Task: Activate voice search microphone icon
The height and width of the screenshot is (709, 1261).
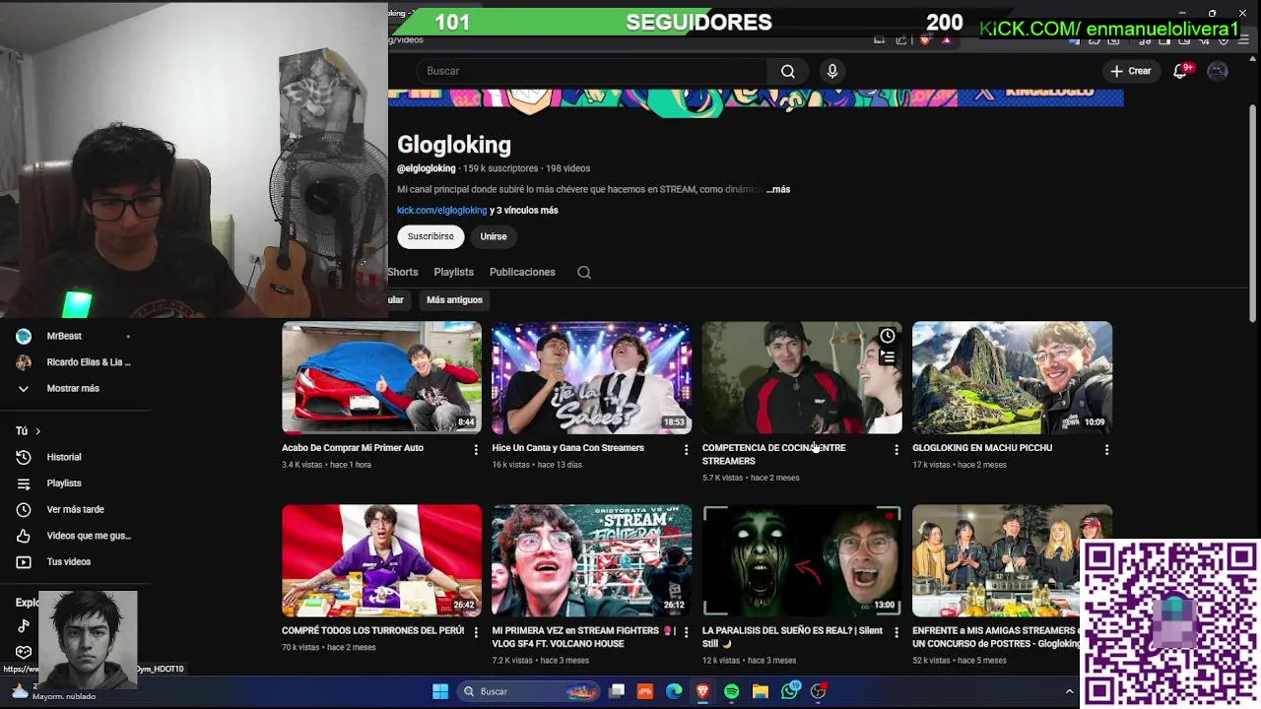Action: pos(832,71)
